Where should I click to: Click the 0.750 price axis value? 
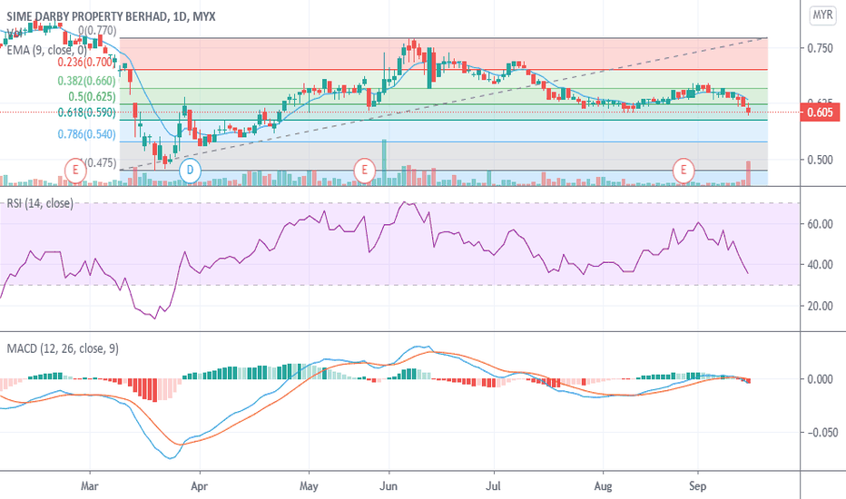[820, 49]
